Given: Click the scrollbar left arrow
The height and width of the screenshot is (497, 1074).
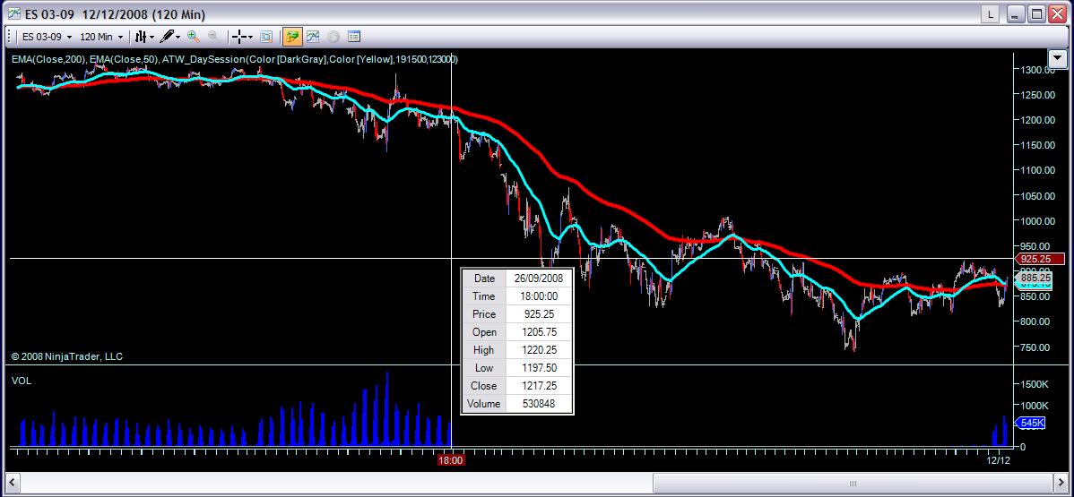Looking at the screenshot, I should pyautogui.click(x=13, y=483).
